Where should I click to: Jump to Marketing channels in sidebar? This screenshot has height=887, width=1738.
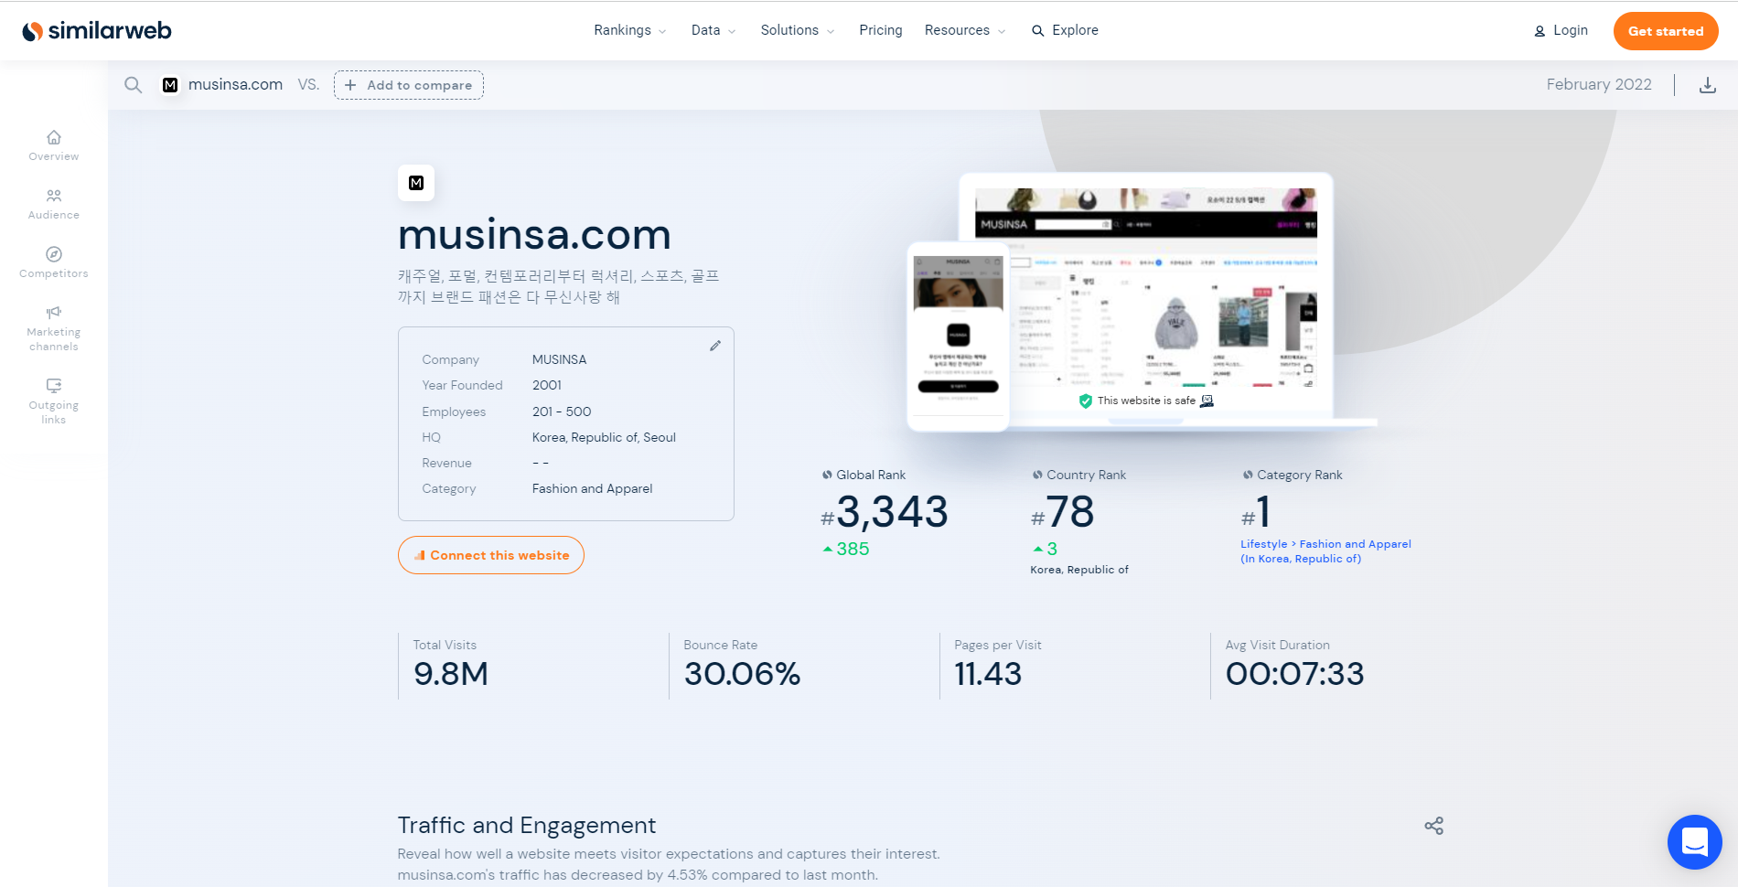click(x=54, y=328)
